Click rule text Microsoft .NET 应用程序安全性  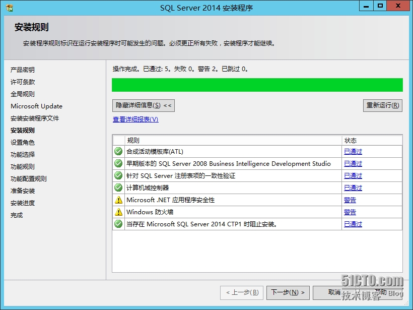click(170, 200)
